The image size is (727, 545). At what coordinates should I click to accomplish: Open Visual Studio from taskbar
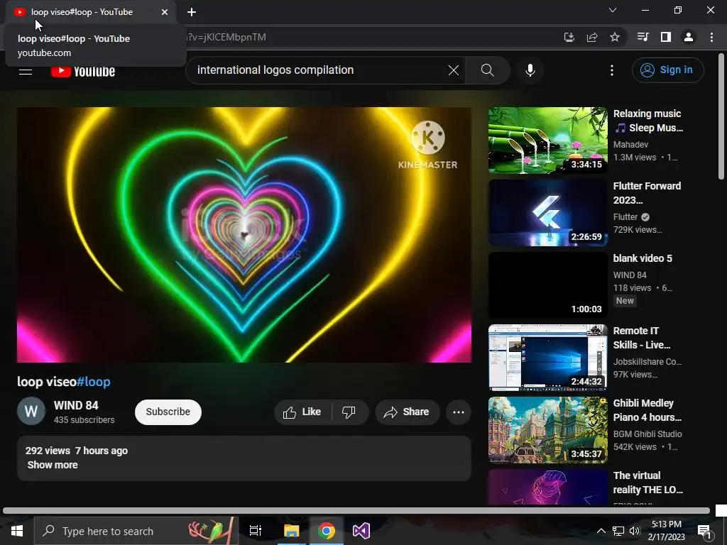tap(361, 531)
